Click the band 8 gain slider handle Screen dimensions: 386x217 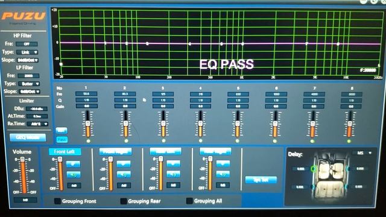pos(350,124)
